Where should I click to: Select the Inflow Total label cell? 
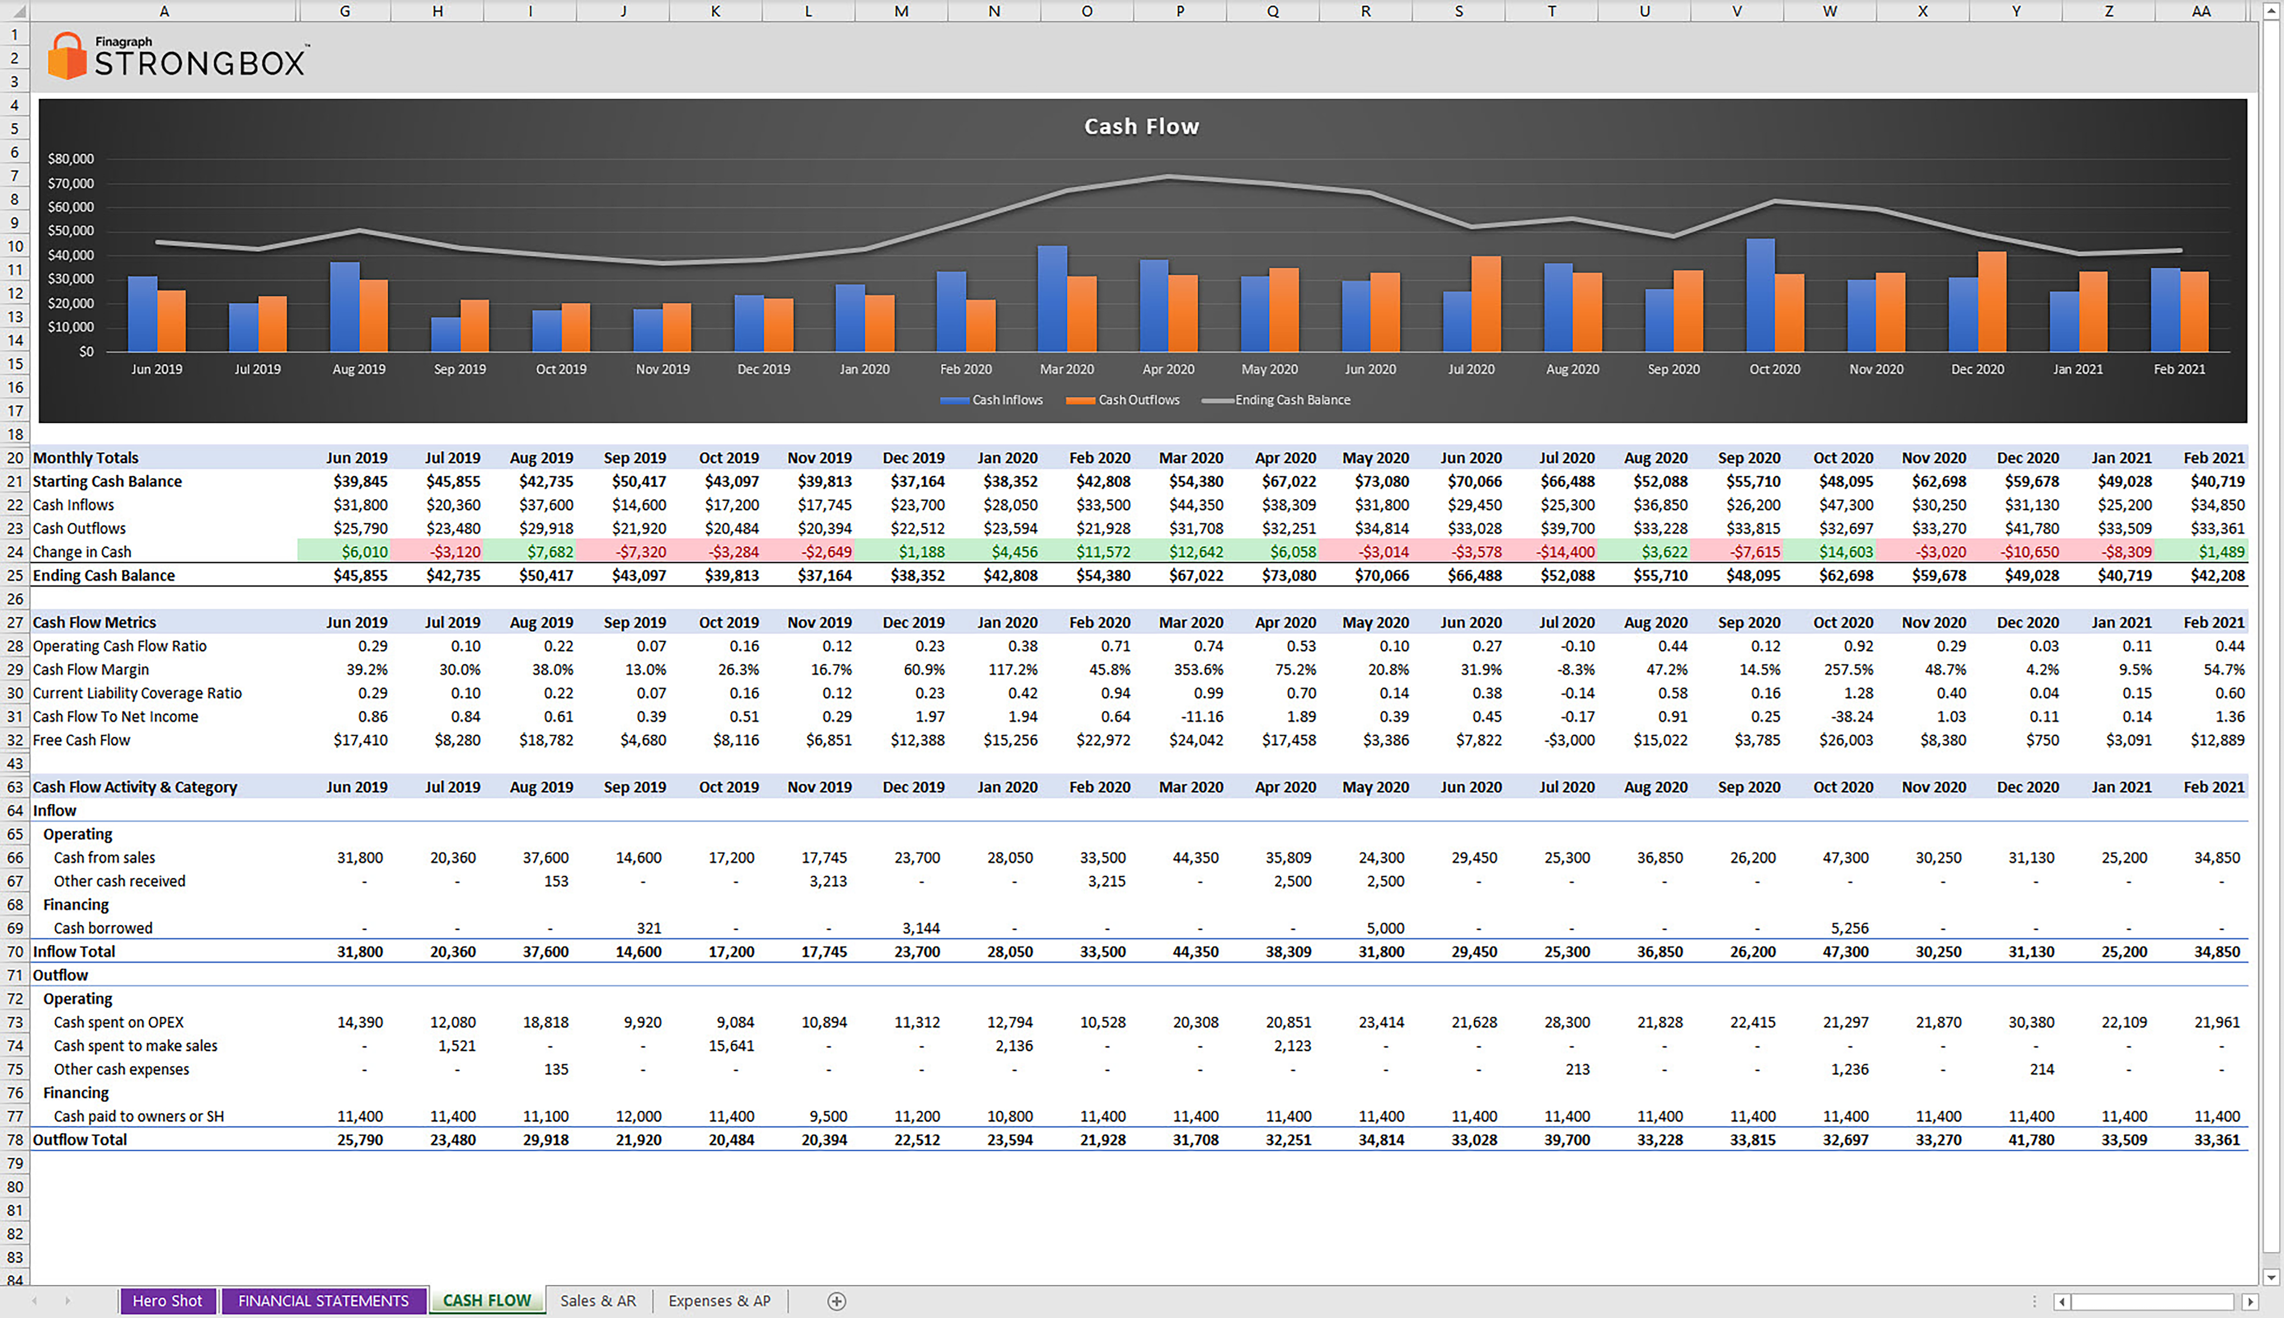164,952
